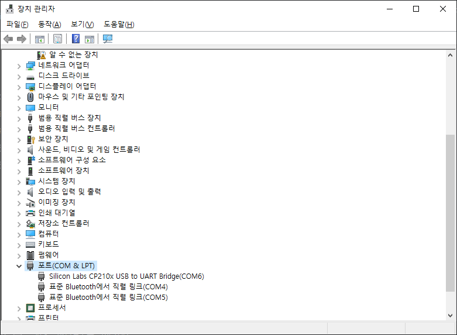Click the 저장소 컨트롤러 icon

pyautogui.click(x=30, y=224)
